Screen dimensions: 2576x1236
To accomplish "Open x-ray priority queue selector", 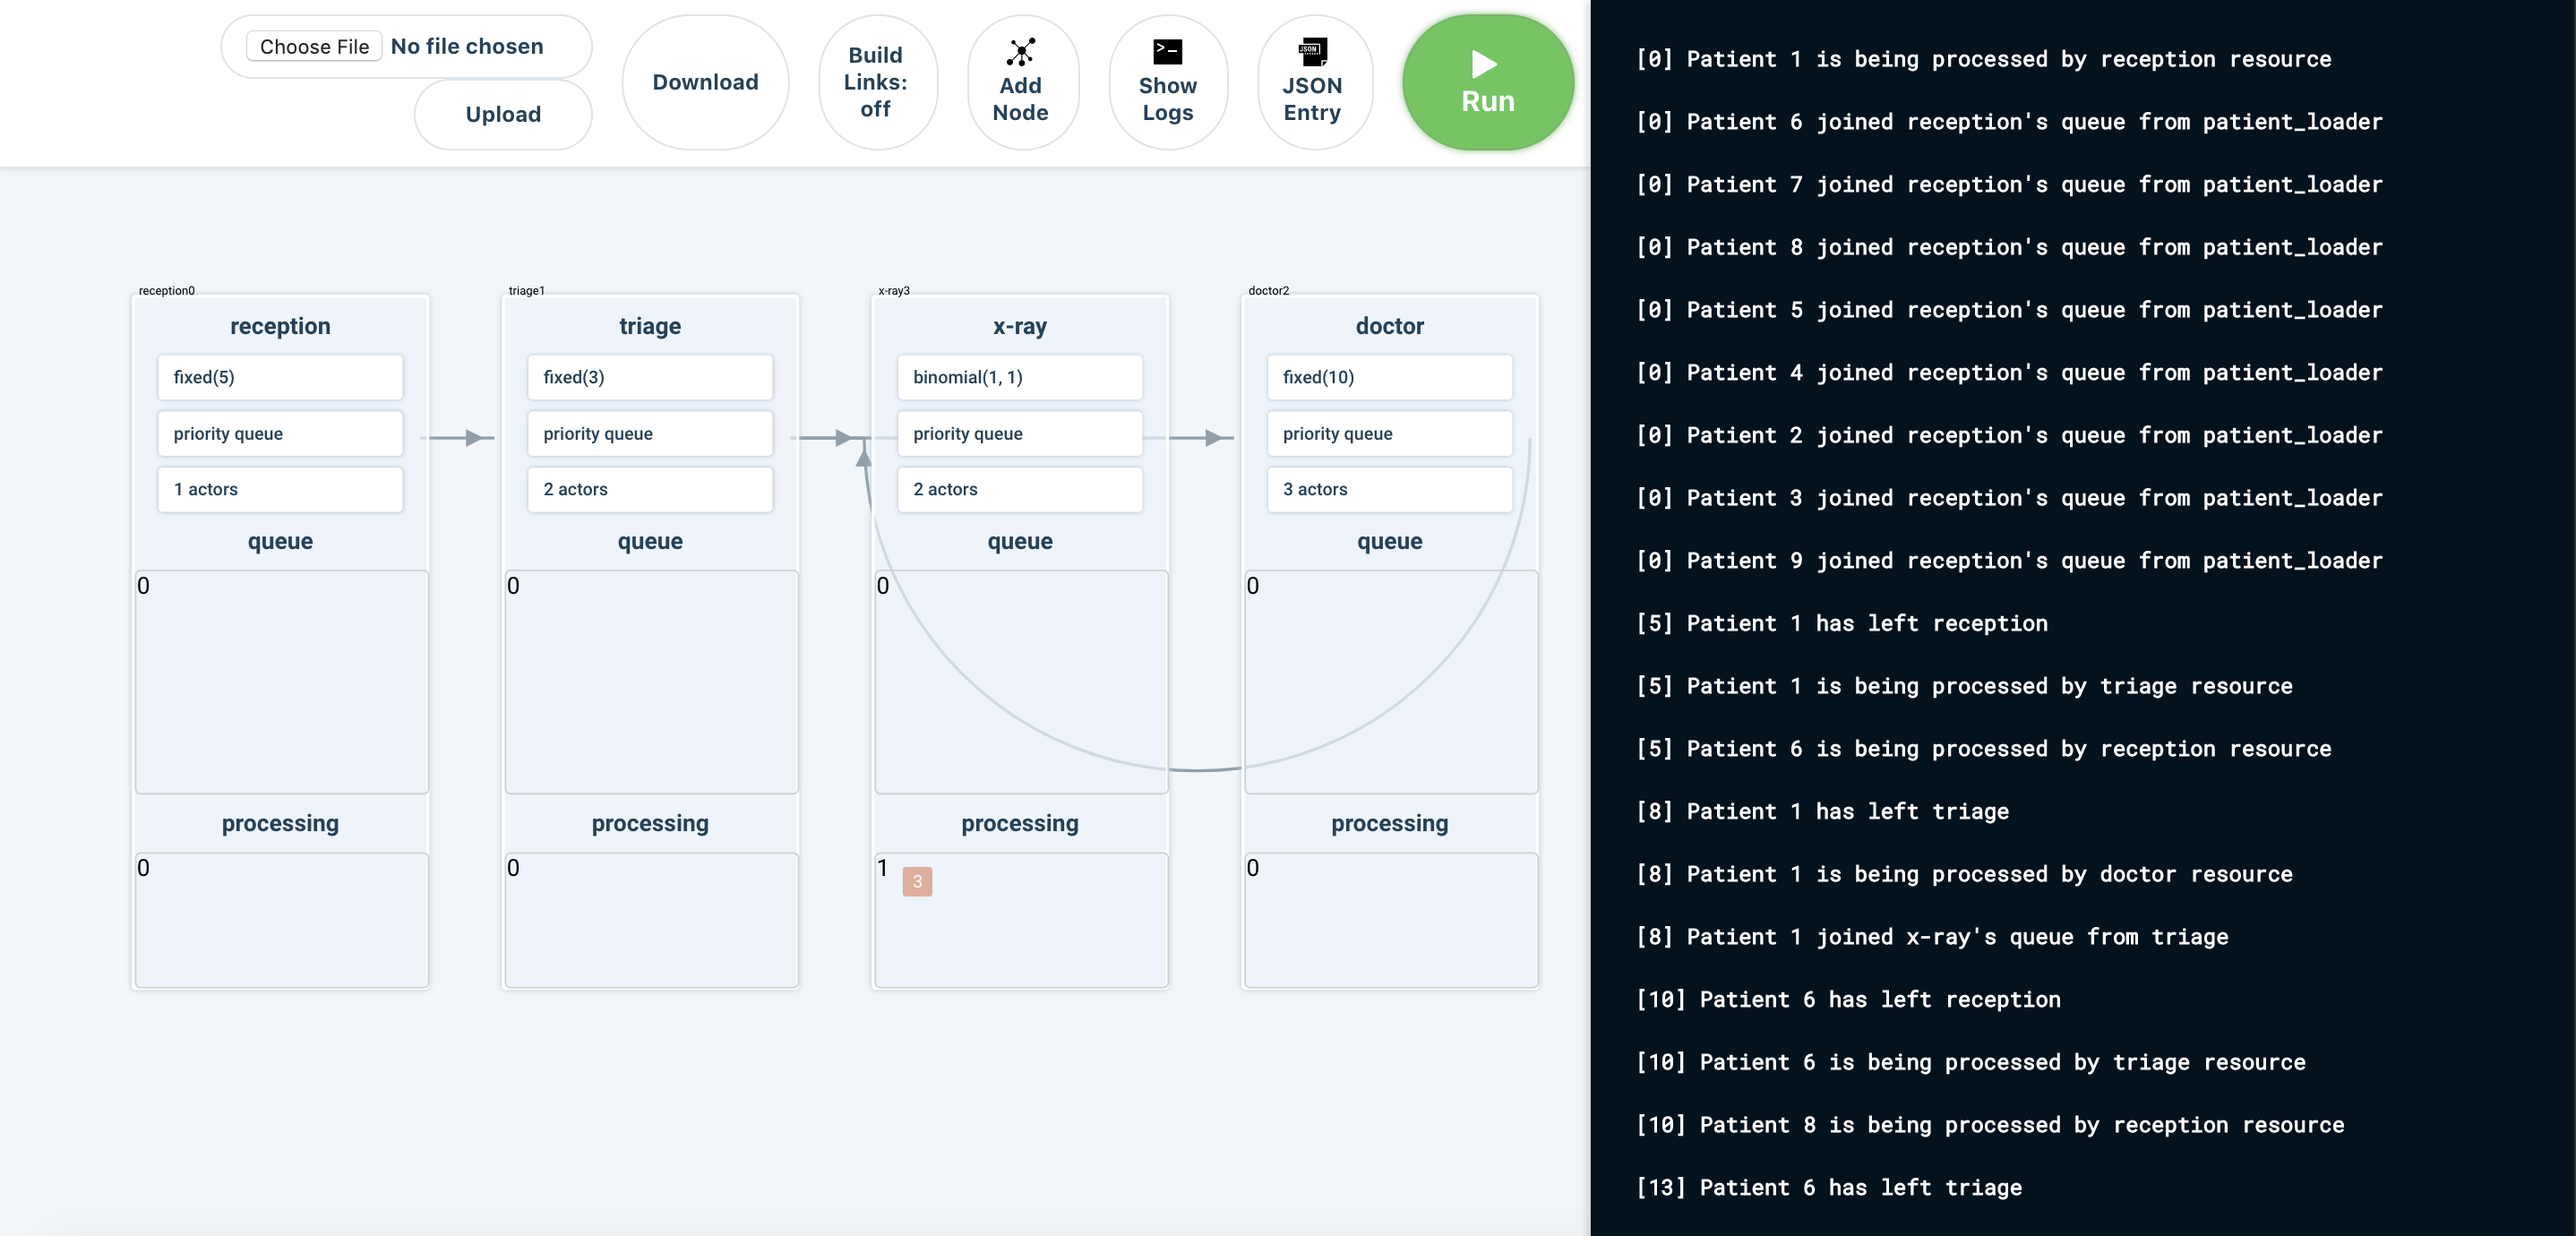I will pyautogui.click(x=1019, y=434).
